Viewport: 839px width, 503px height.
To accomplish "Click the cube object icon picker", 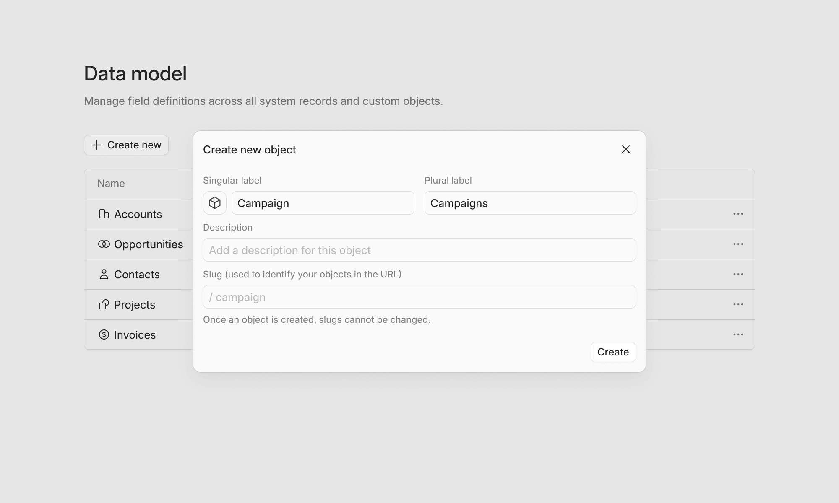I will pos(214,203).
